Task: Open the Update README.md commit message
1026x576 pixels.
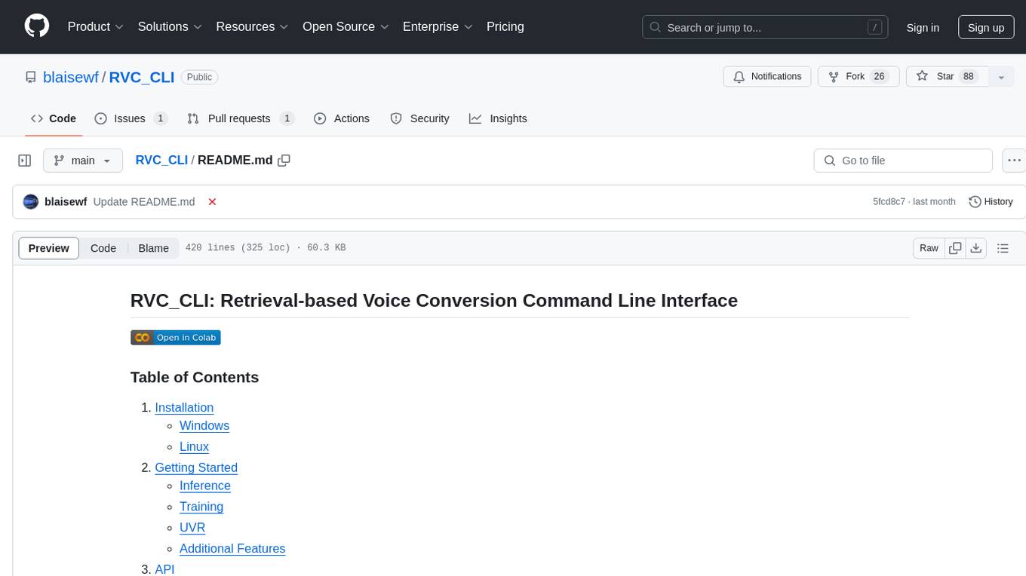Action: (x=144, y=202)
